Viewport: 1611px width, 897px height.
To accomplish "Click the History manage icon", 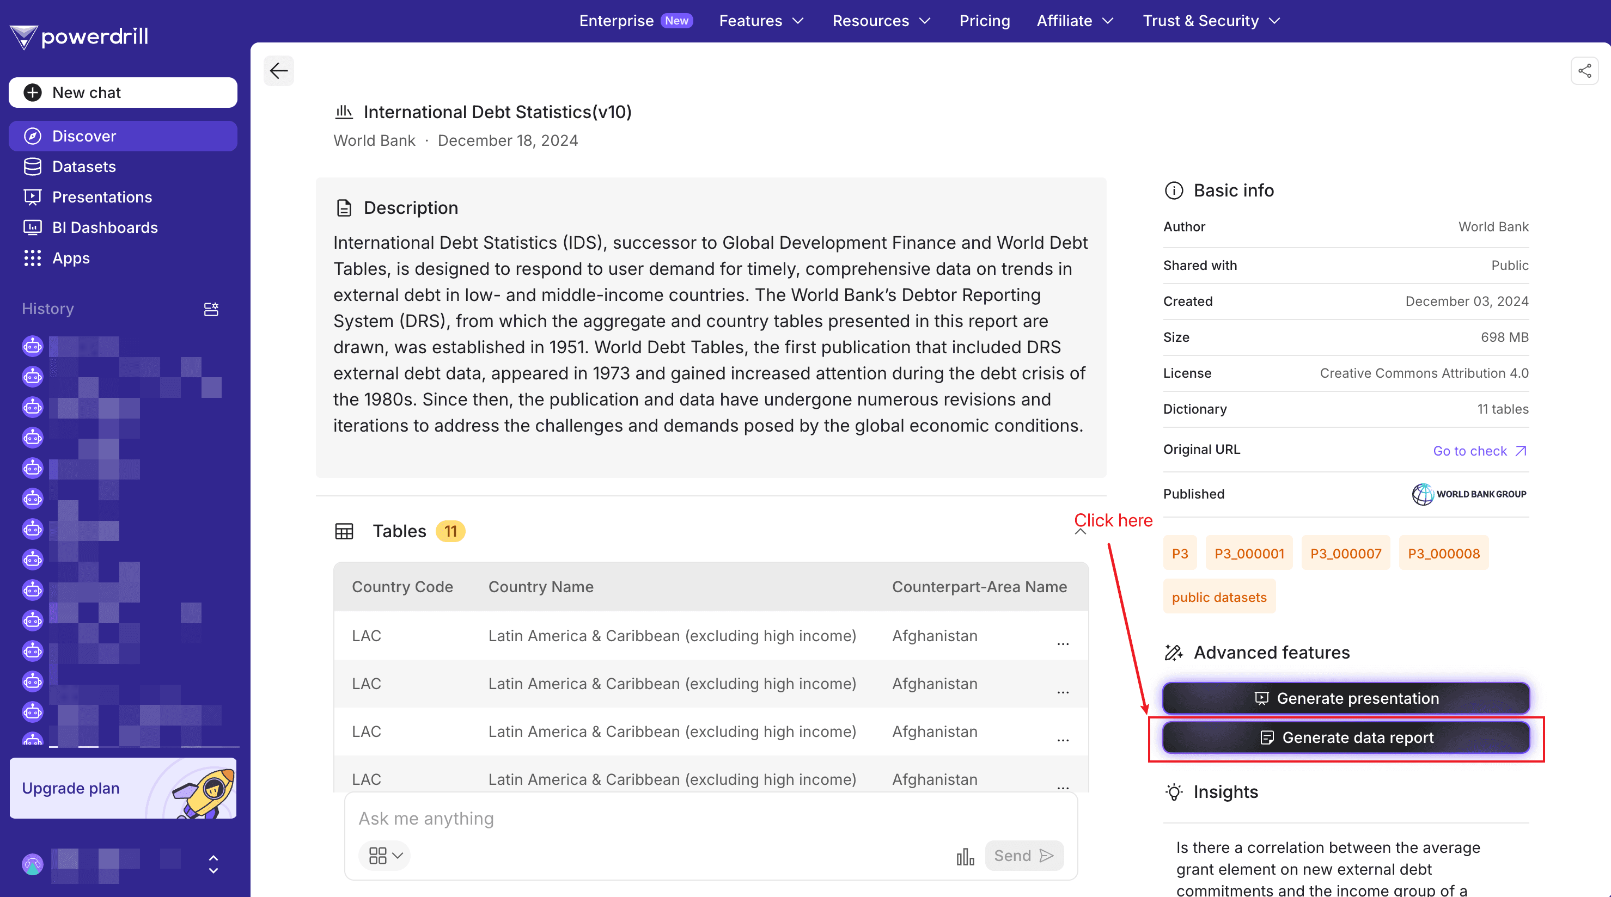I will click(x=211, y=309).
